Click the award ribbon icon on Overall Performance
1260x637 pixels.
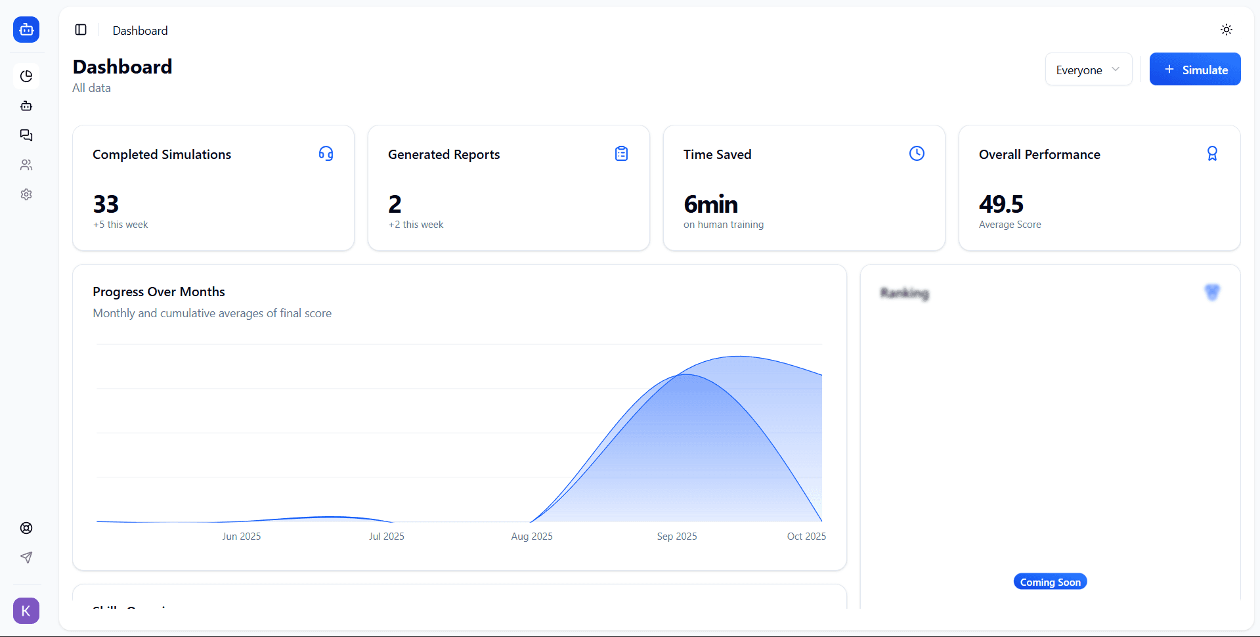coord(1212,154)
